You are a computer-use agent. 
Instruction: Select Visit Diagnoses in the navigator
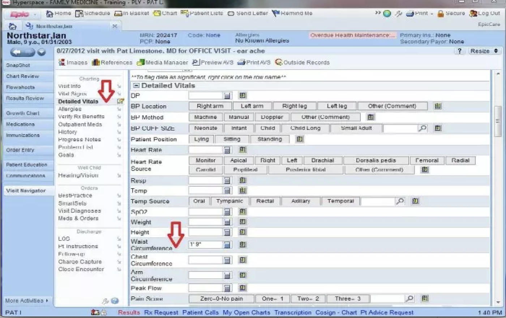pos(80,211)
